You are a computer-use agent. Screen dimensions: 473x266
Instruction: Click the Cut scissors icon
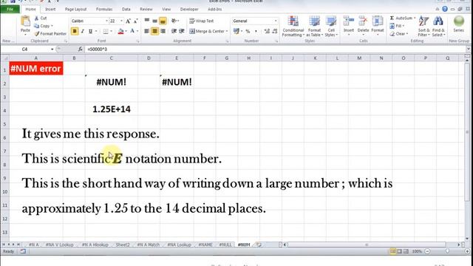point(36,18)
